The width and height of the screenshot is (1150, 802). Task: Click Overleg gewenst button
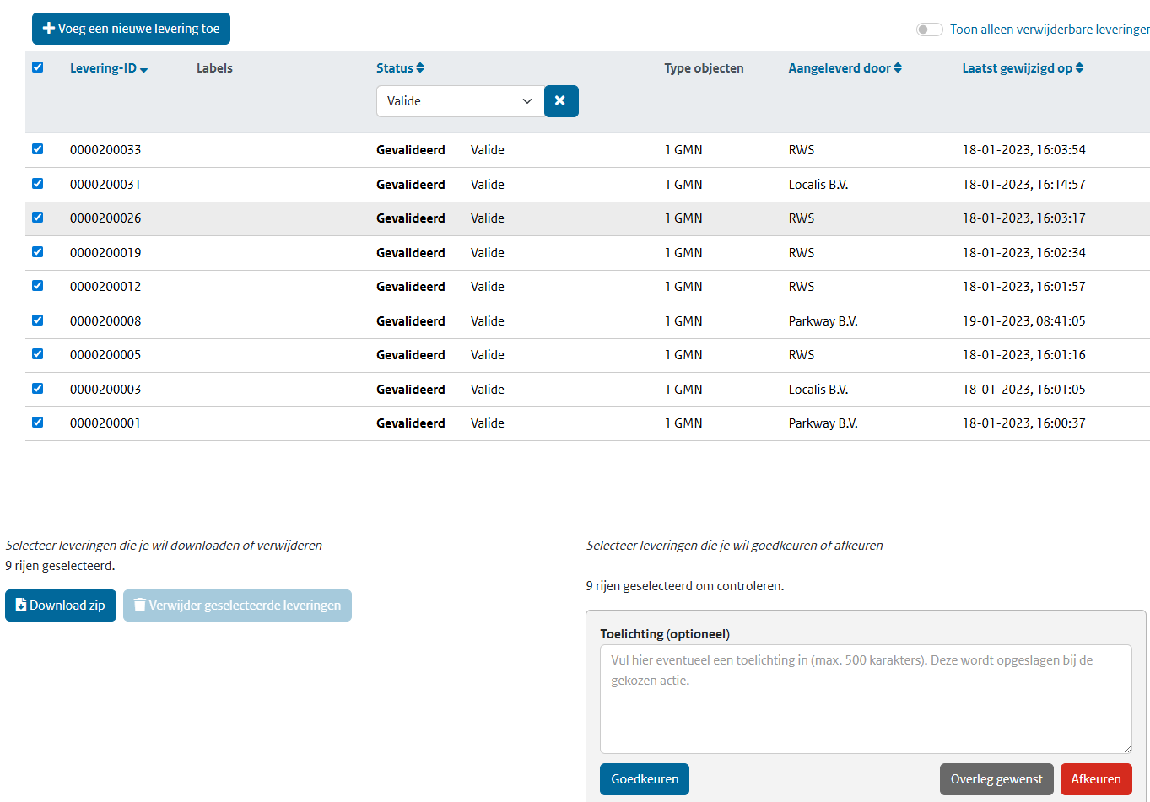coord(996,779)
